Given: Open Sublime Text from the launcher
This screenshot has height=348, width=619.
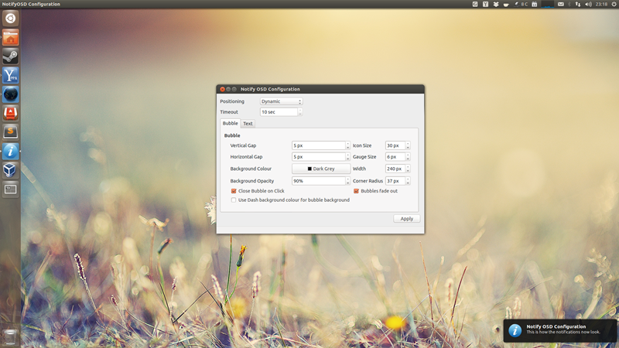Looking at the screenshot, I should pyautogui.click(x=10, y=132).
